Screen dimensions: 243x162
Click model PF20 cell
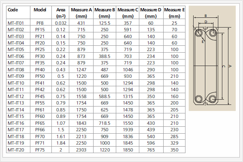pyautogui.click(x=40, y=43)
